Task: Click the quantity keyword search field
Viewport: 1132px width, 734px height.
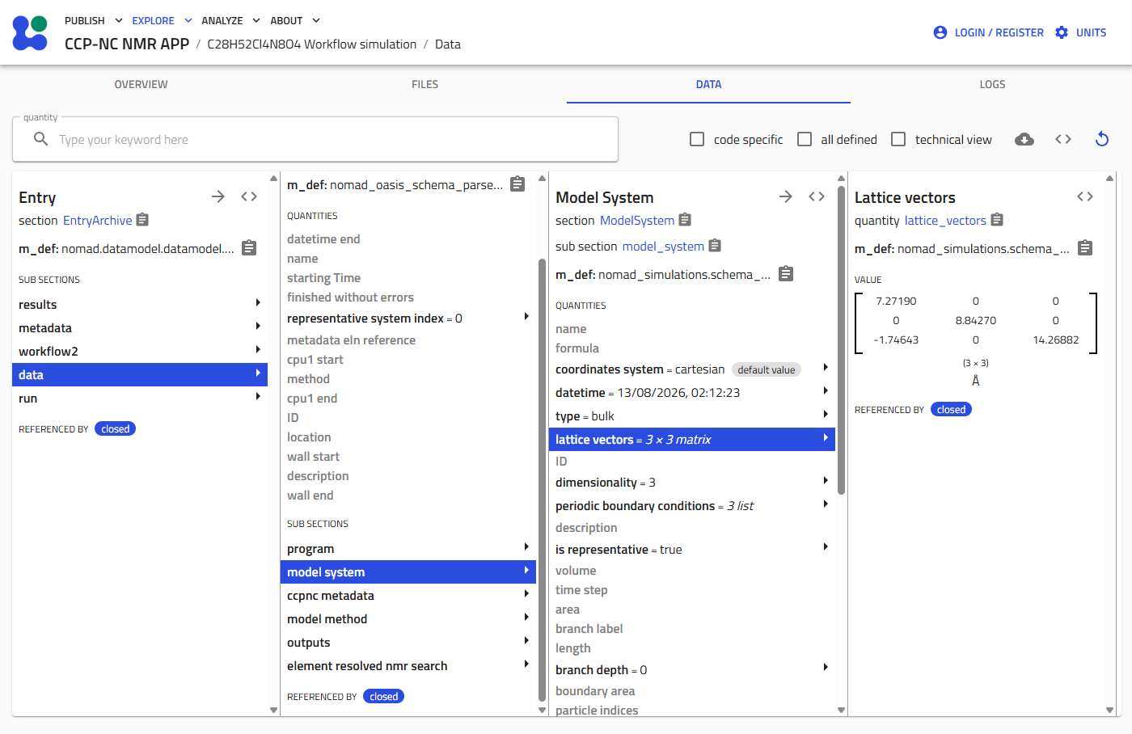Action: 315,139
